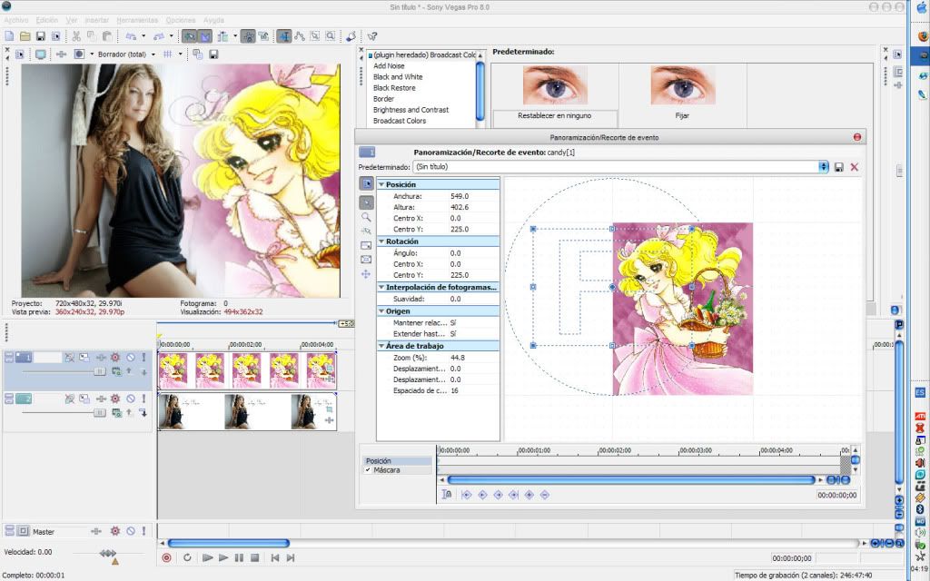This screenshot has width=930, height=581.
Task: Open track 2 track motion icon
Action: coord(84,399)
